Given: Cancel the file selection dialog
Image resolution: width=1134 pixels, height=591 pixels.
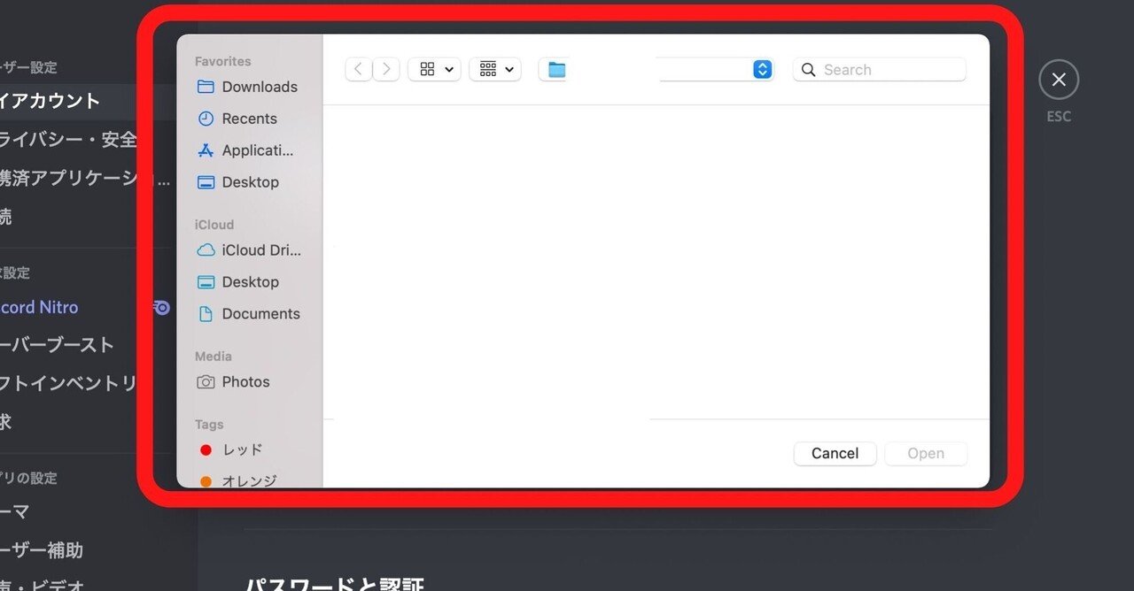Looking at the screenshot, I should 834,453.
